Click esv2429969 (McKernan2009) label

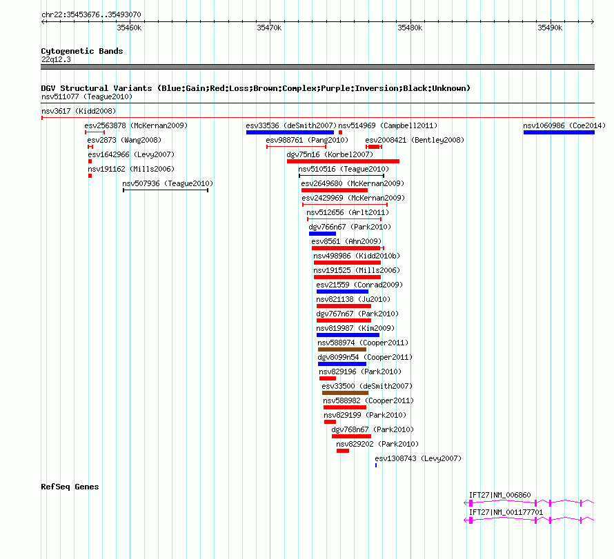coord(353,198)
